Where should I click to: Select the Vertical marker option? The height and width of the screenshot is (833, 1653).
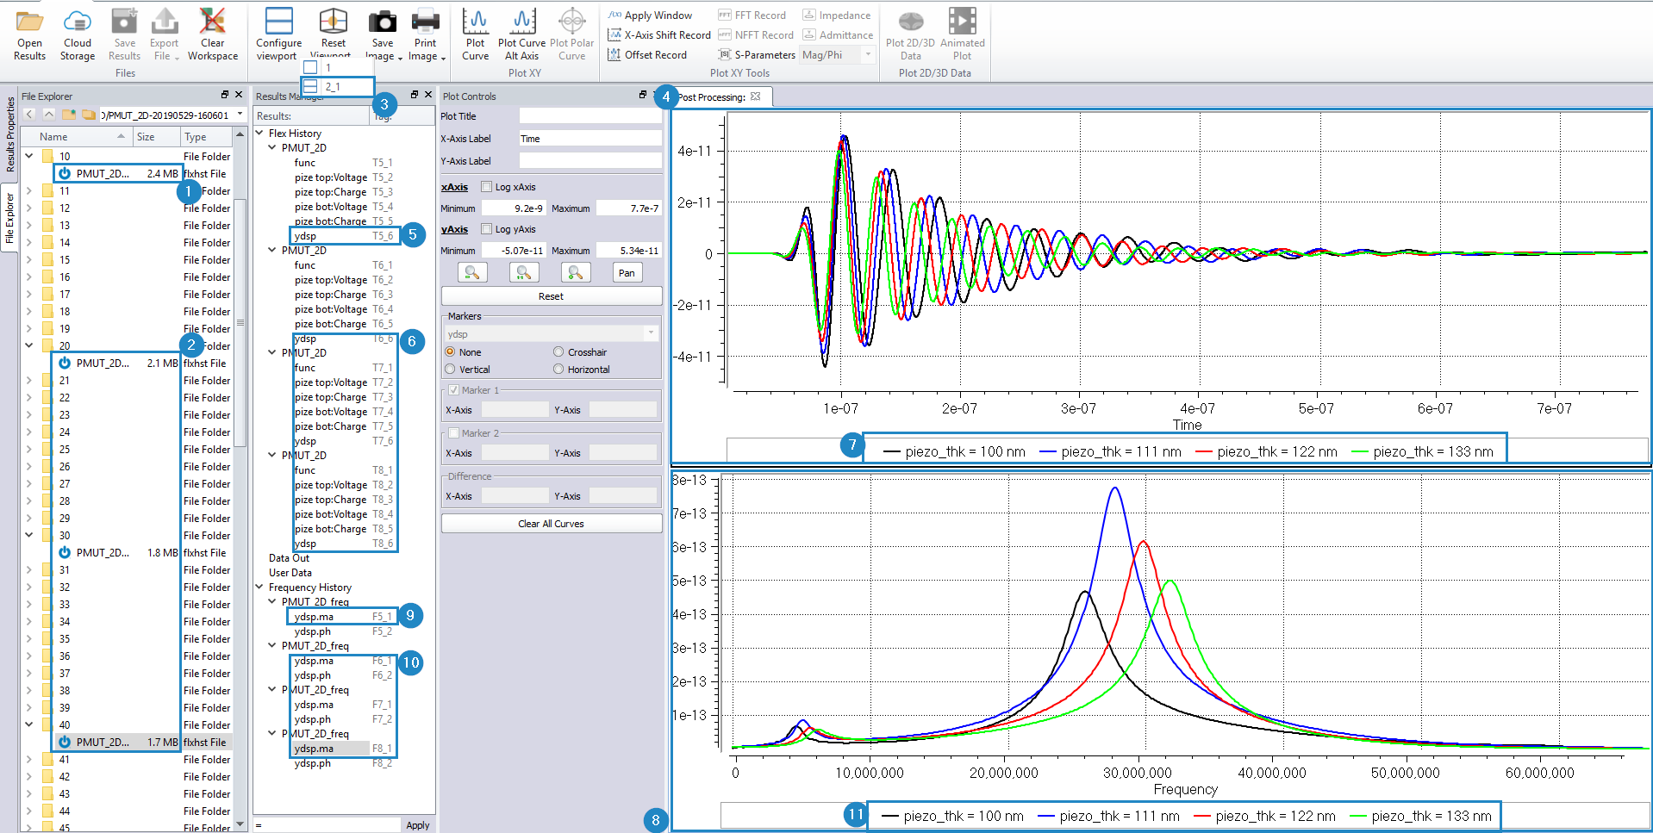click(x=450, y=370)
